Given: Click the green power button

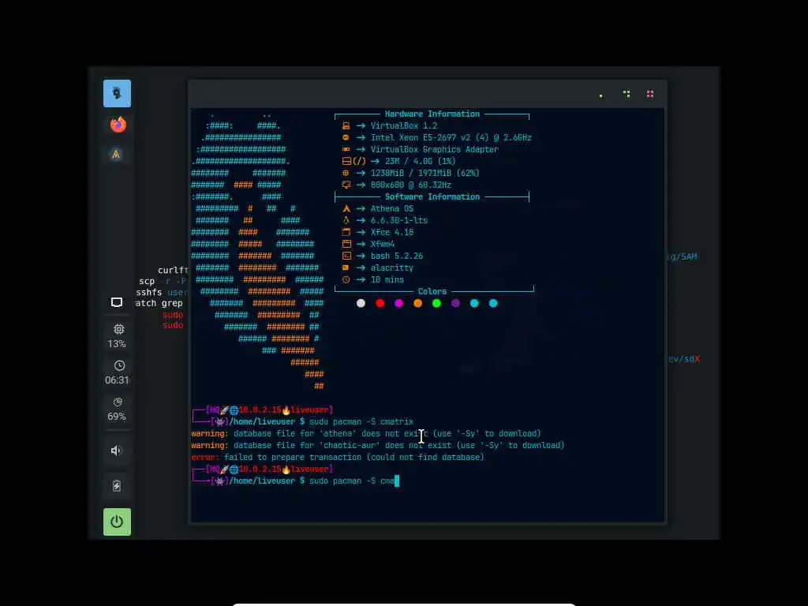Looking at the screenshot, I should (117, 522).
